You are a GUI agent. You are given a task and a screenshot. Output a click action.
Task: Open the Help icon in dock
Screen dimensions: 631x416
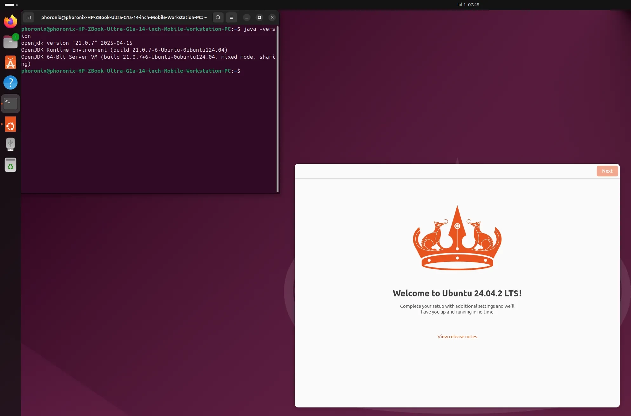tap(10, 83)
